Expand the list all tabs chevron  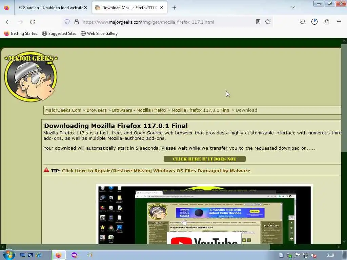click(293, 7)
